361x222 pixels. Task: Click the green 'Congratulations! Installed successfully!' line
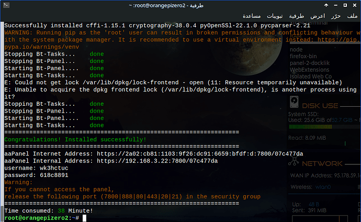[75, 139]
